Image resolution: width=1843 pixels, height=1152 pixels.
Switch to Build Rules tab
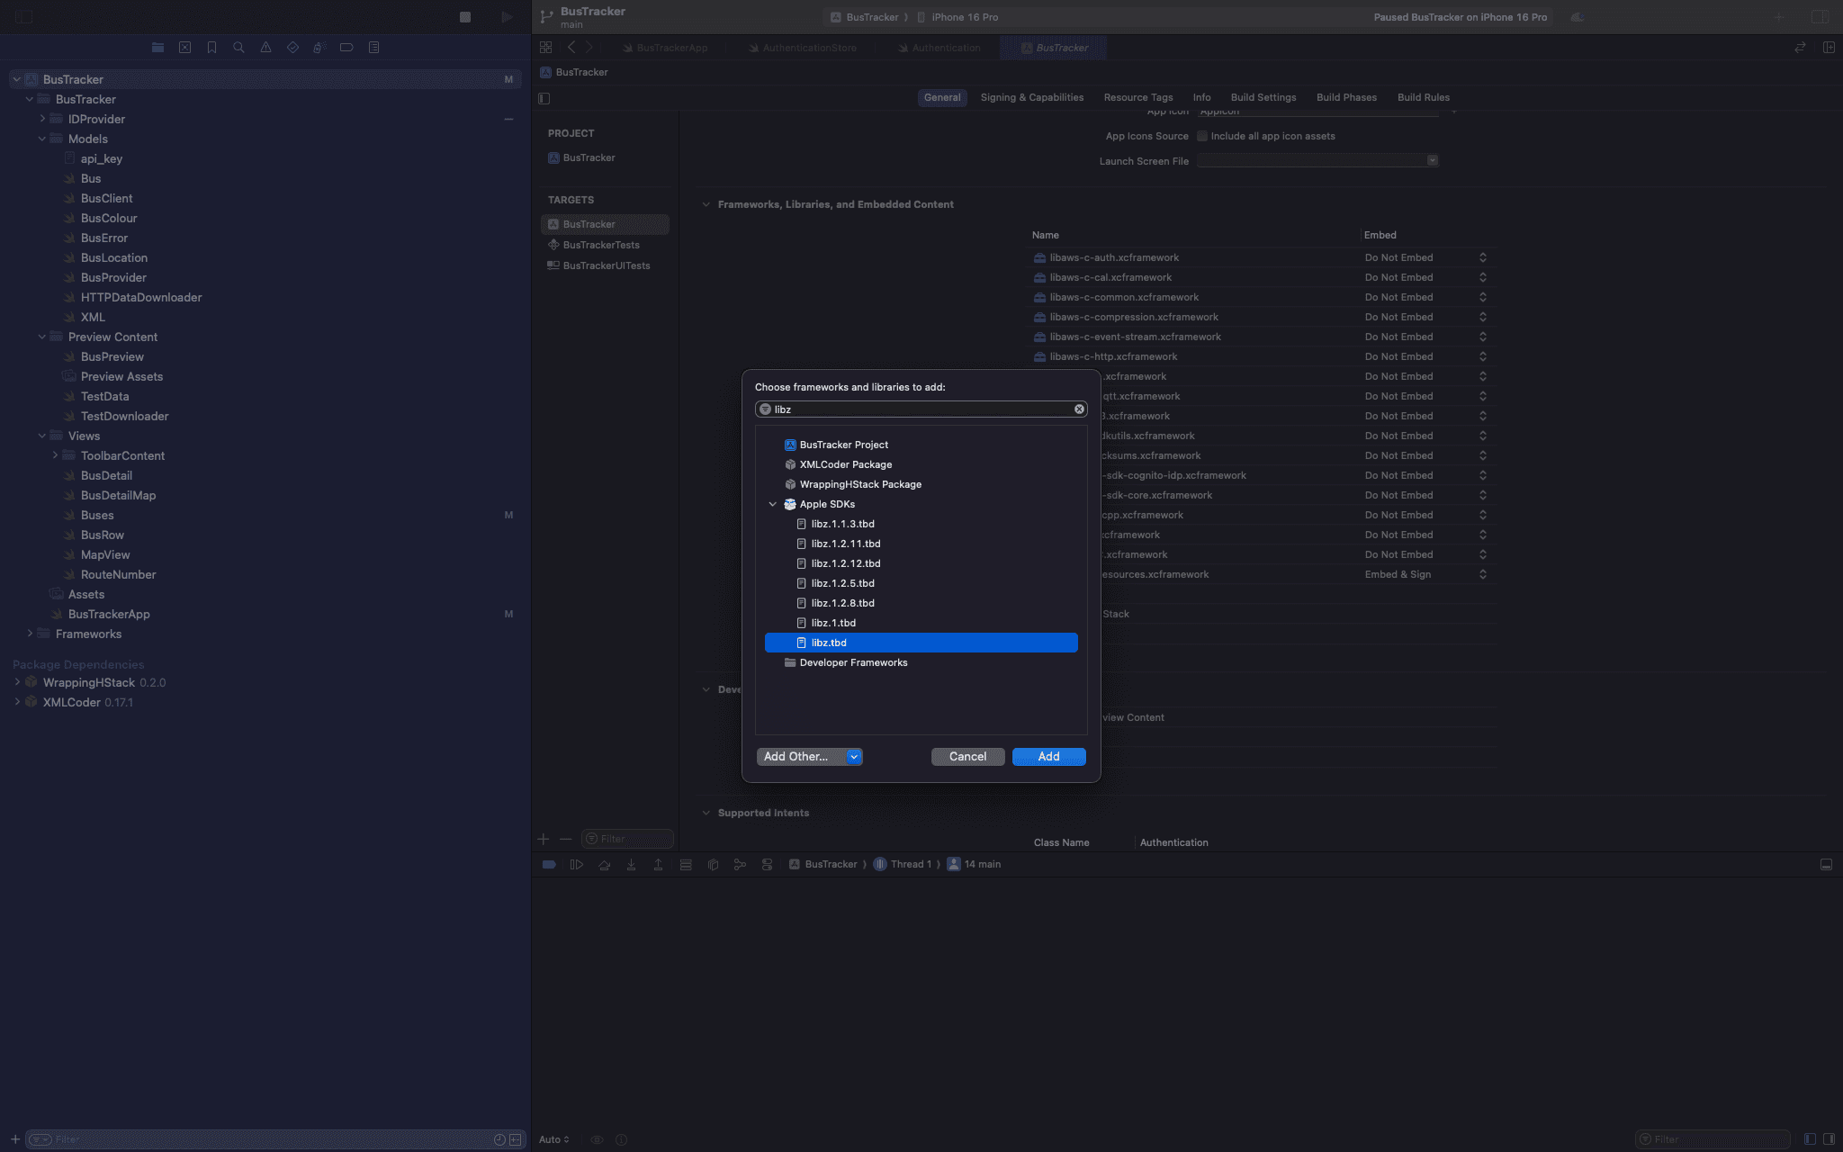(1423, 97)
